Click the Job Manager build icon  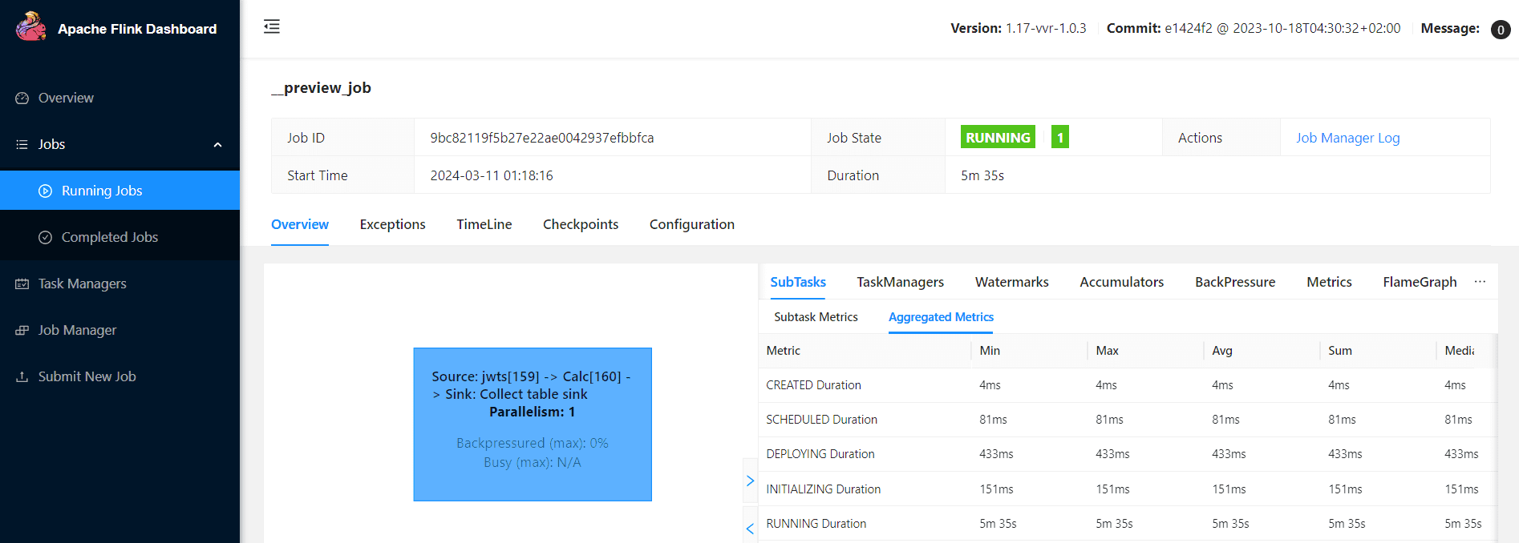point(22,330)
